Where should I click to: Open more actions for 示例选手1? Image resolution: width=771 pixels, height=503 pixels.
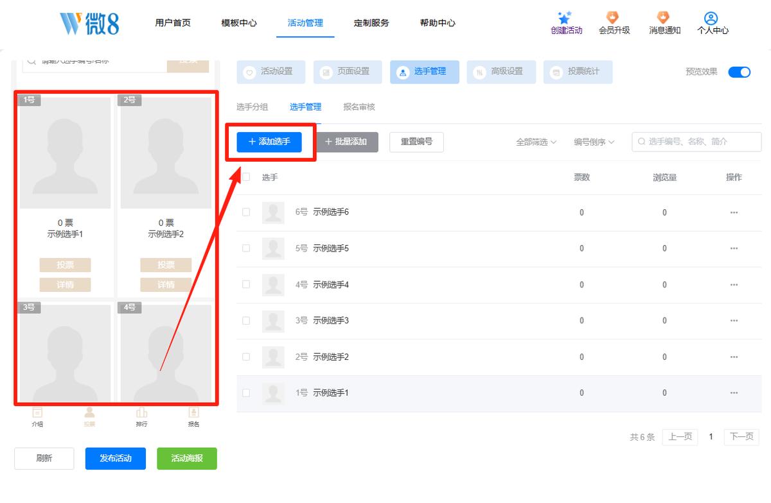[734, 393]
